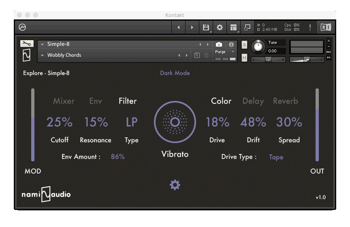Expand the Wobbly Chords snapshot dropdown

pyautogui.click(x=42, y=55)
